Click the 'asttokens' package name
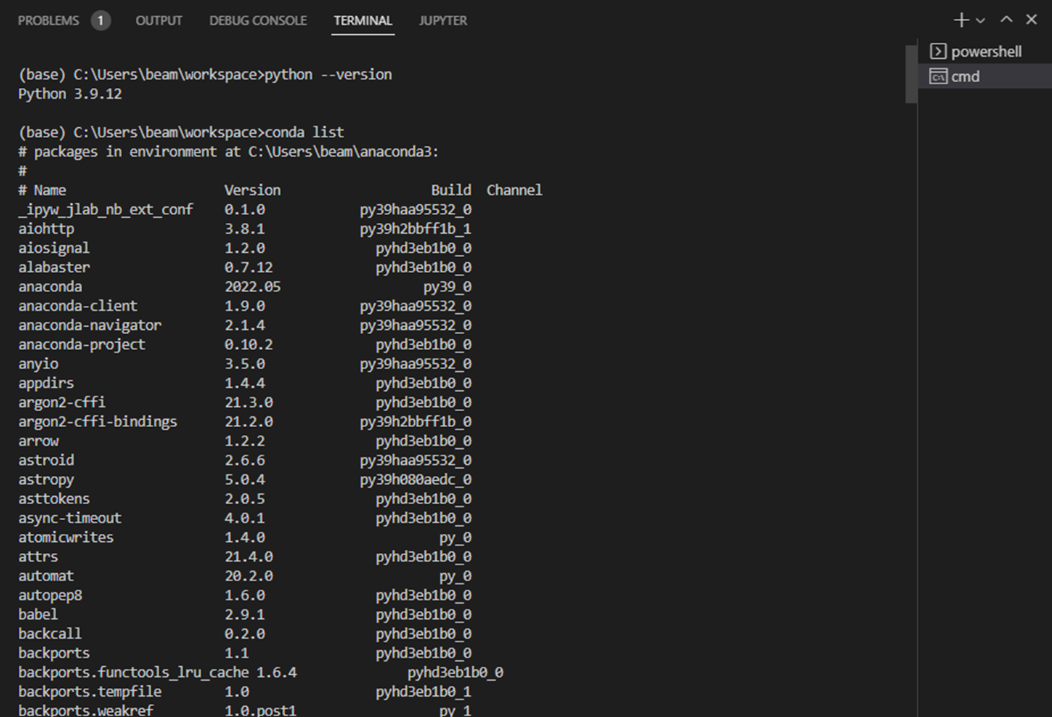 (54, 498)
